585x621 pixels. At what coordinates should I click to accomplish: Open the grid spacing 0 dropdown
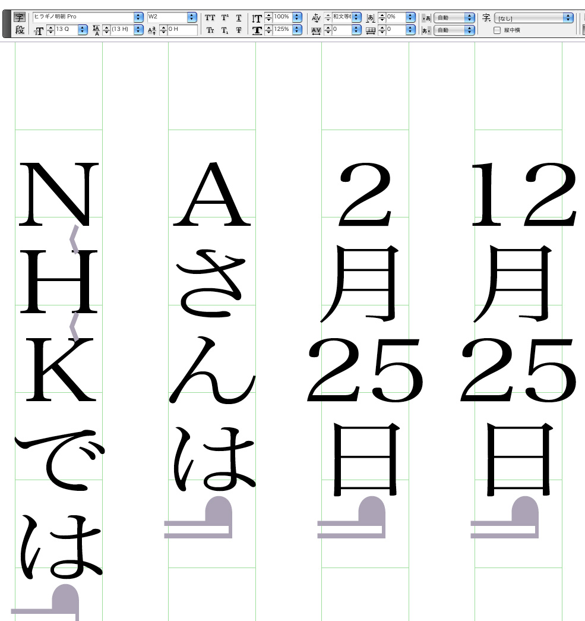[x=411, y=30]
